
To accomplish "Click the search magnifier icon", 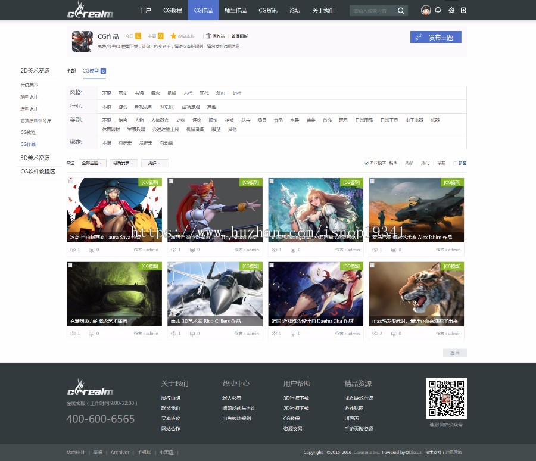I will click(401, 11).
